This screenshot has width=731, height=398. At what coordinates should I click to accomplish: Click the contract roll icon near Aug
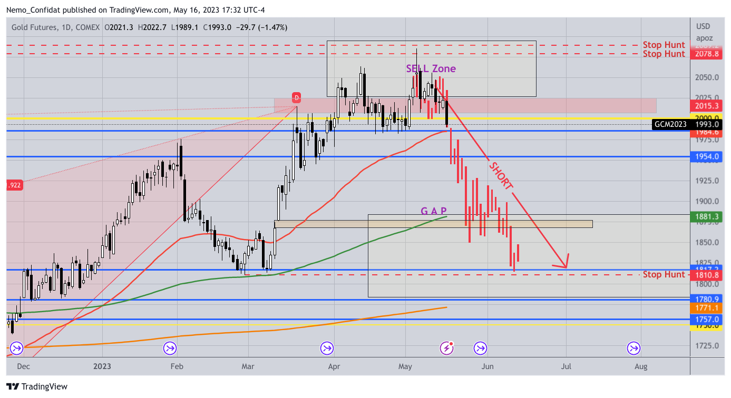tap(633, 347)
